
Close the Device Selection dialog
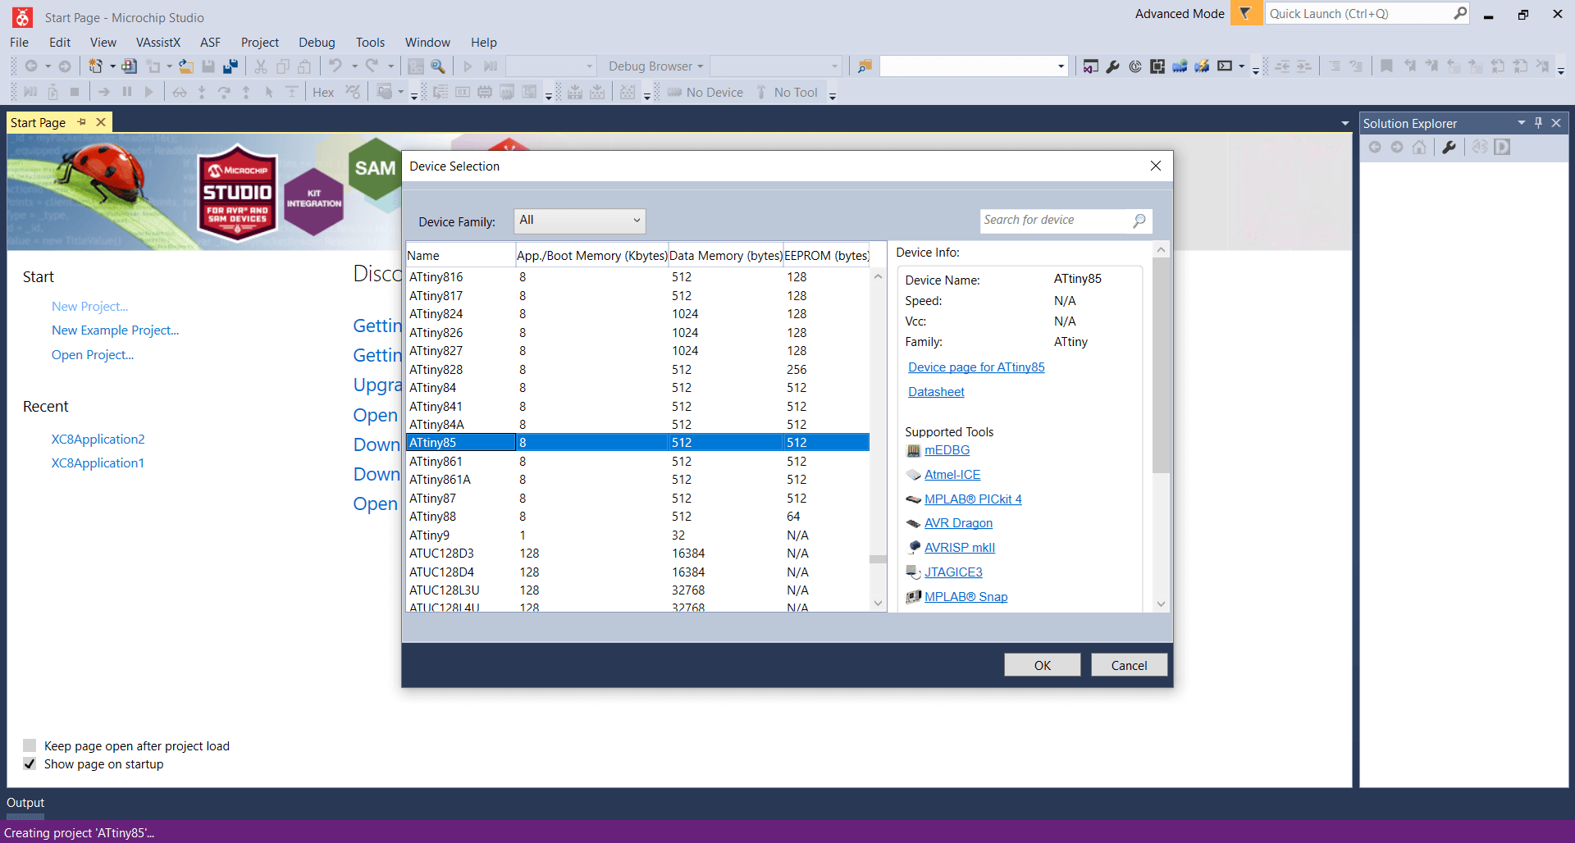[x=1155, y=166]
